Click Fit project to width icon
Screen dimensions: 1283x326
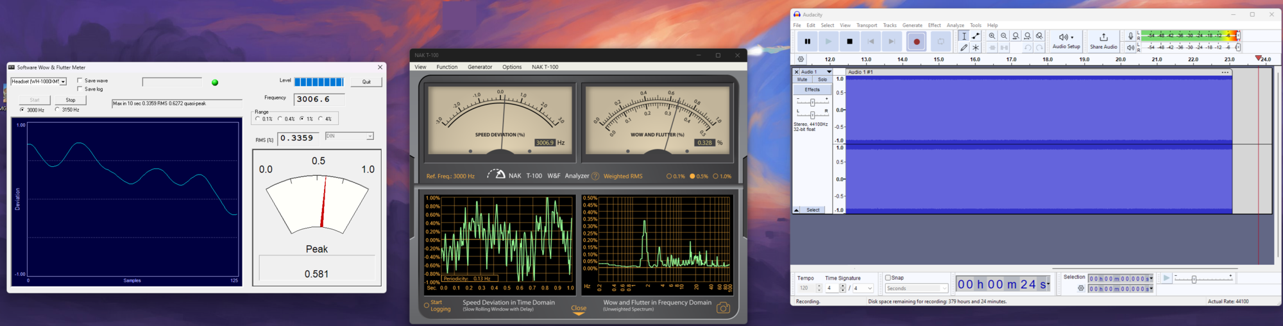pyautogui.click(x=1028, y=36)
